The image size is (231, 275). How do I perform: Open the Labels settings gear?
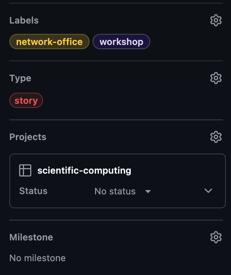(x=216, y=20)
